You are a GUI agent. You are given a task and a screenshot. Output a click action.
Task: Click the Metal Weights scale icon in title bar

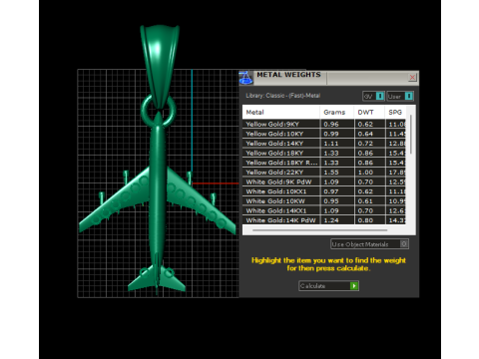coord(245,78)
